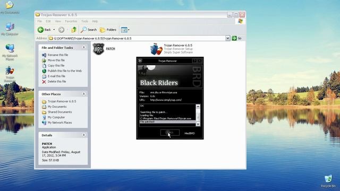Open the File menu
The height and width of the screenshot is (191, 340).
pos(40,21)
